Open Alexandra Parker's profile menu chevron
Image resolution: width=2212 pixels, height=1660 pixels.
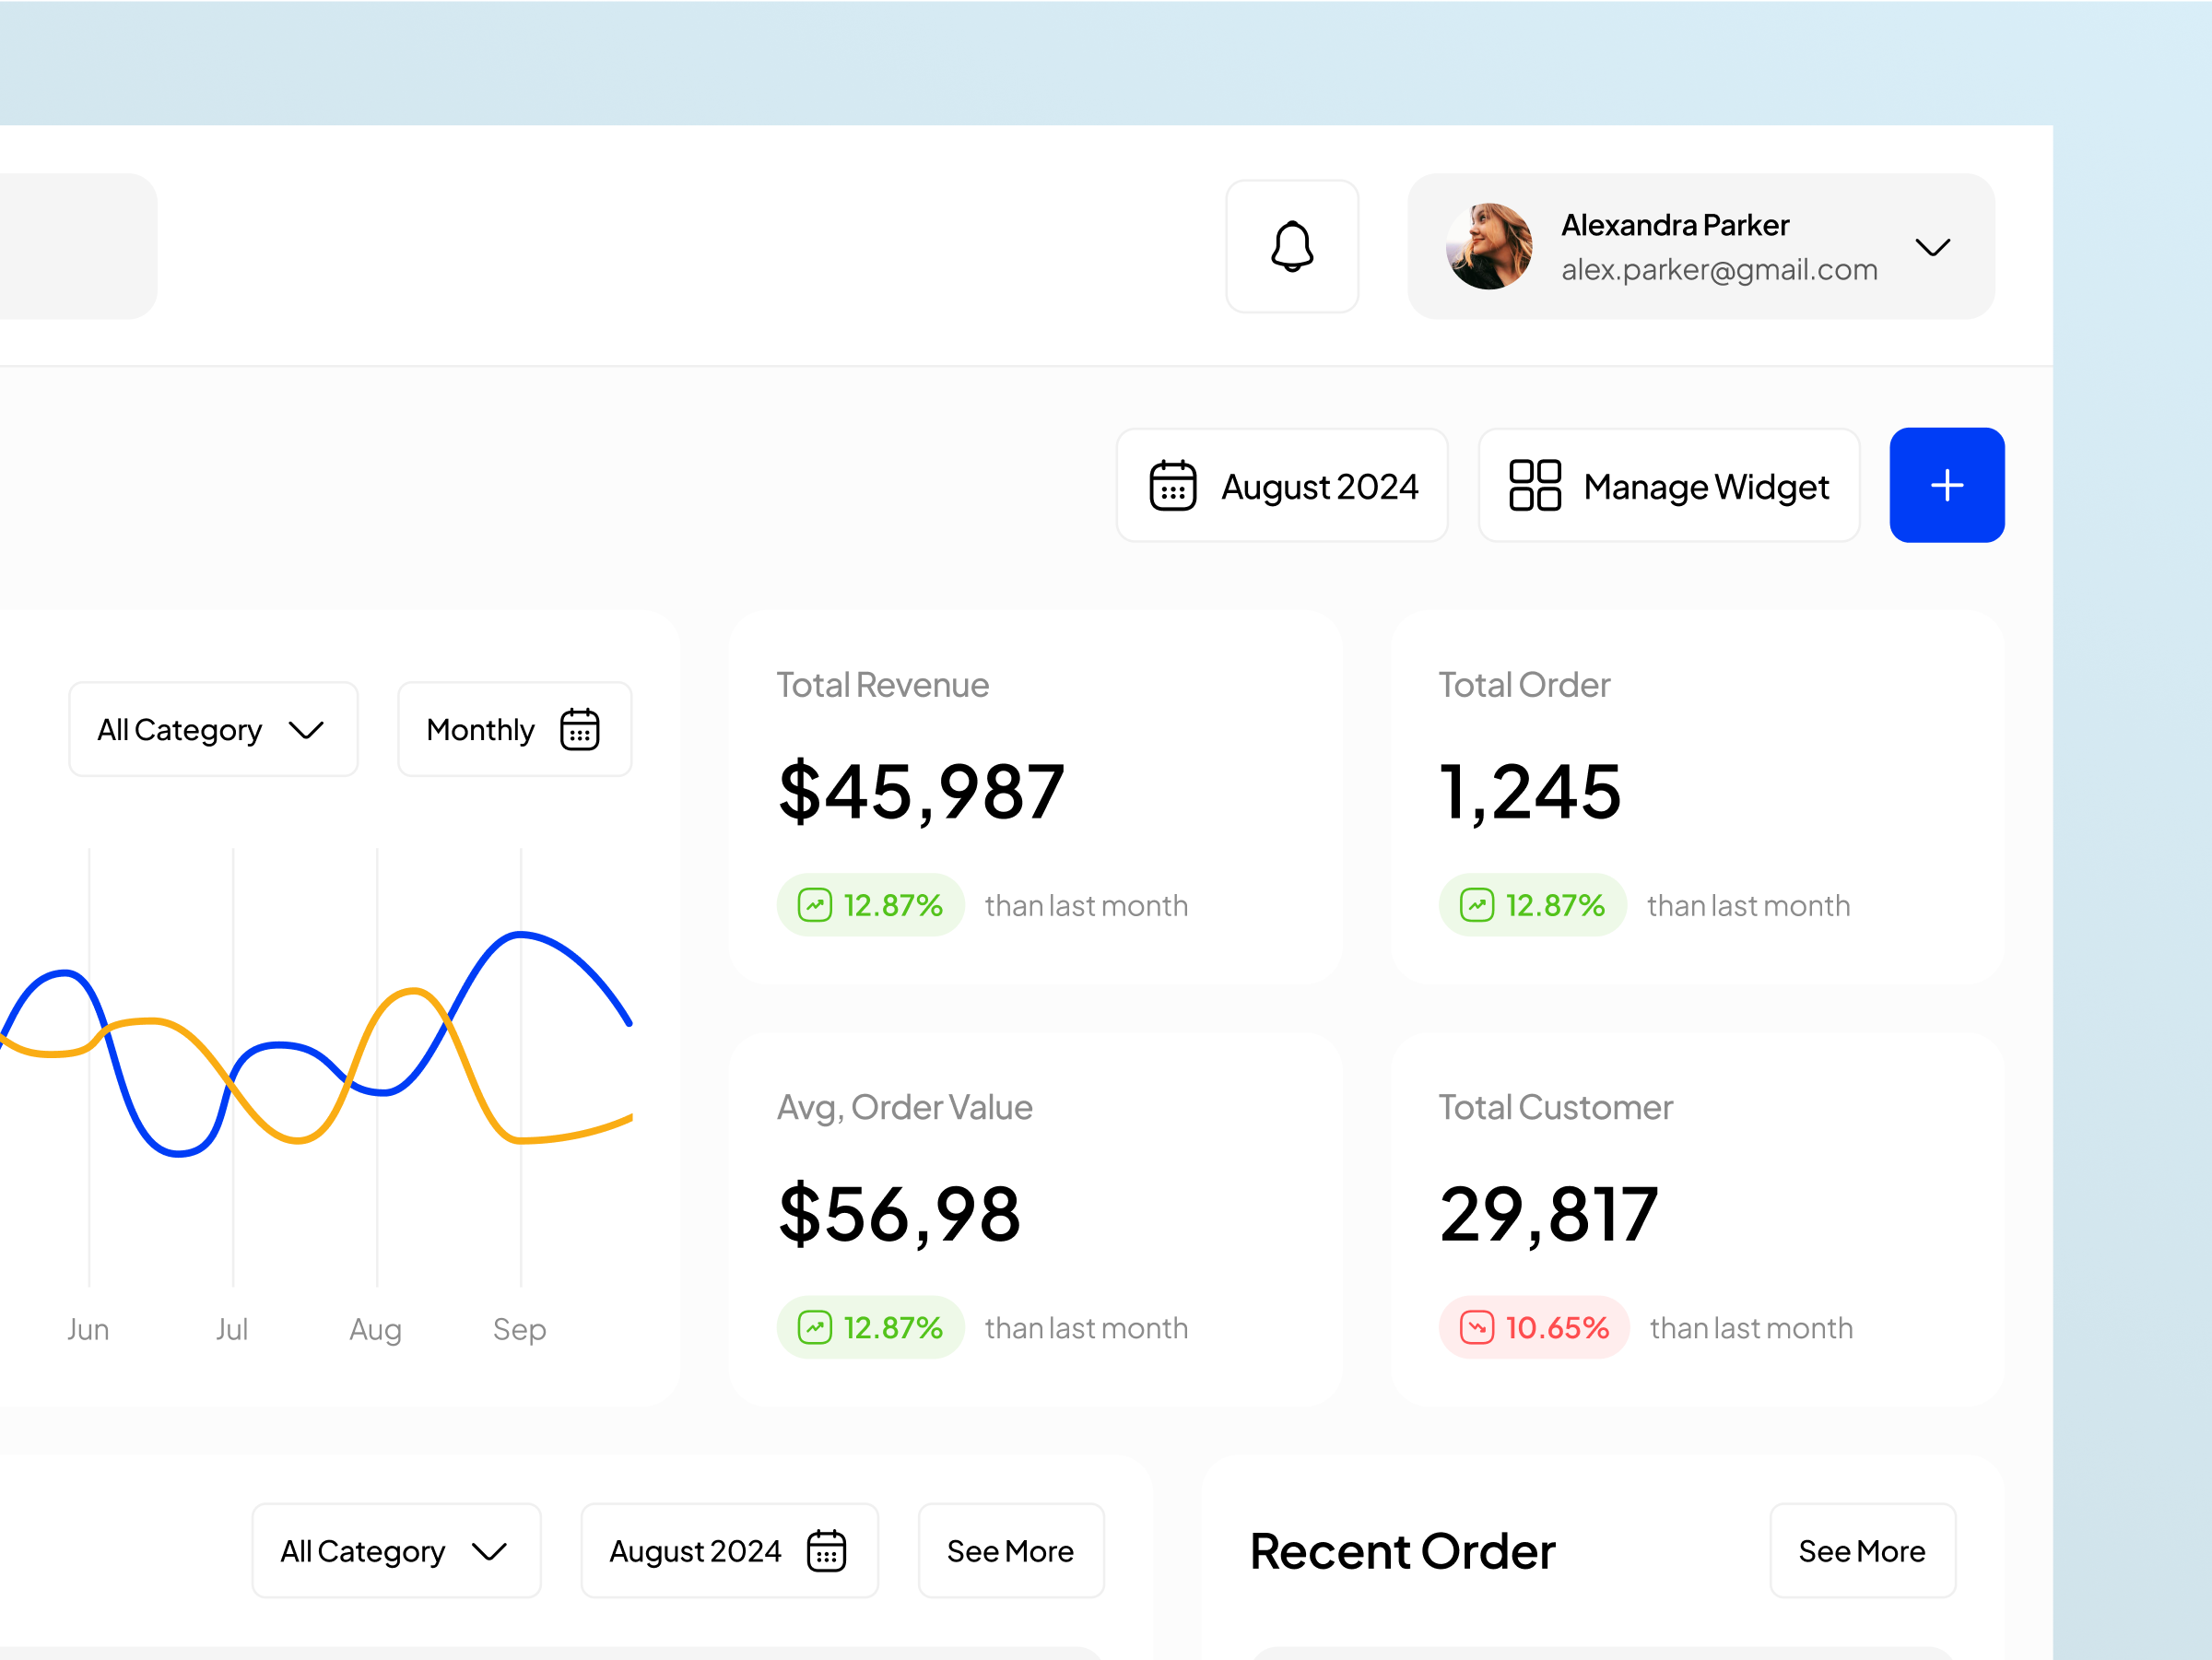[x=1932, y=247]
